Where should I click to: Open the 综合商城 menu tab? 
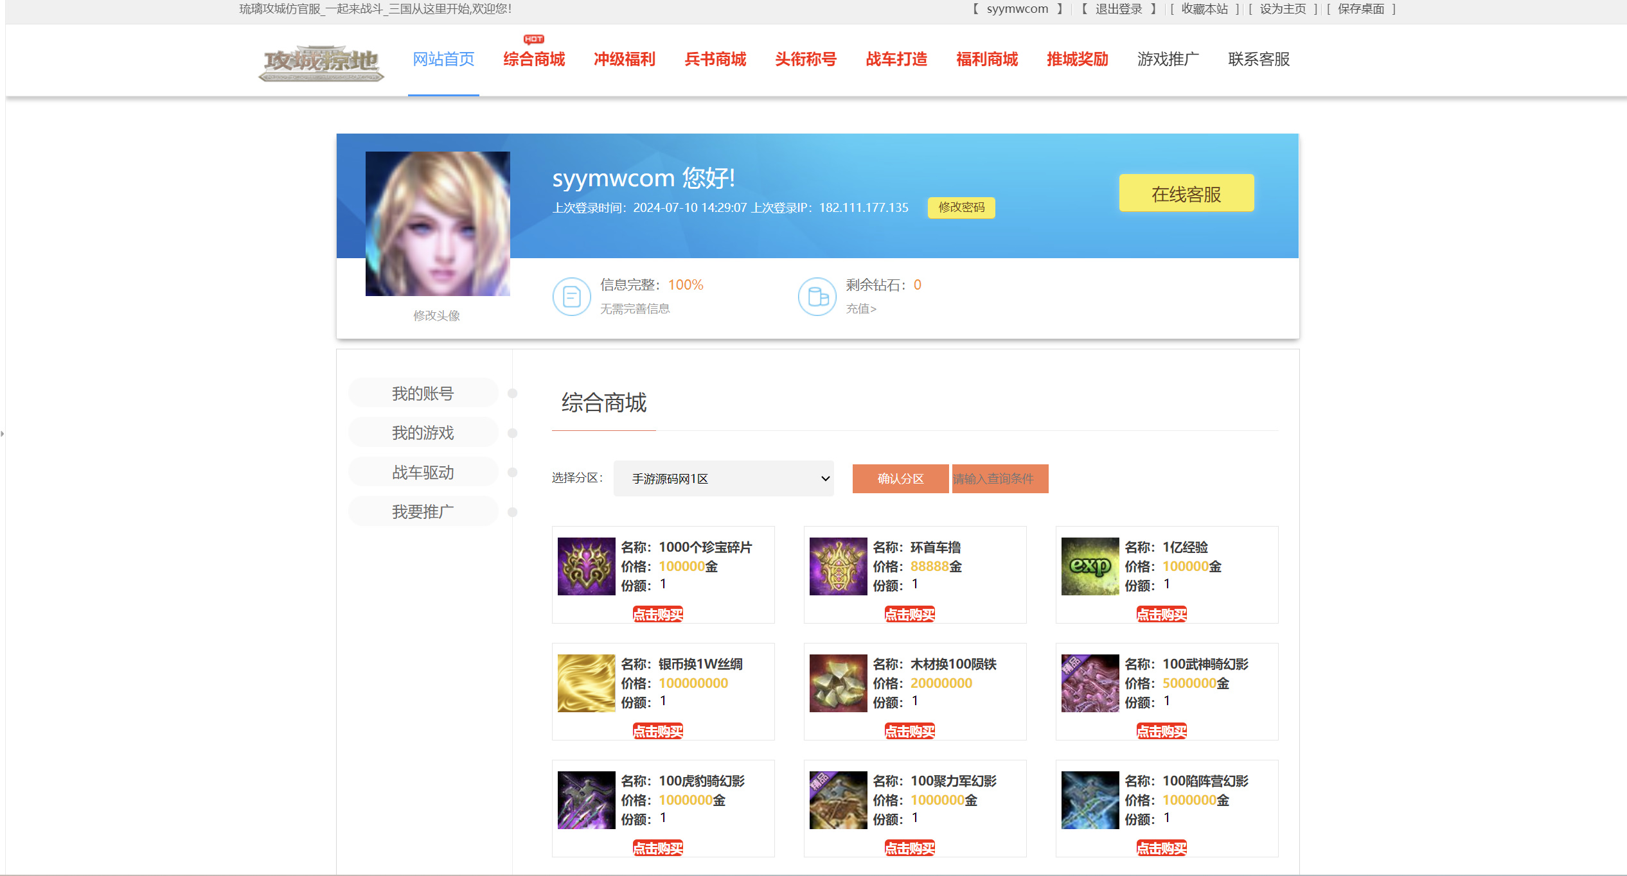[534, 60]
